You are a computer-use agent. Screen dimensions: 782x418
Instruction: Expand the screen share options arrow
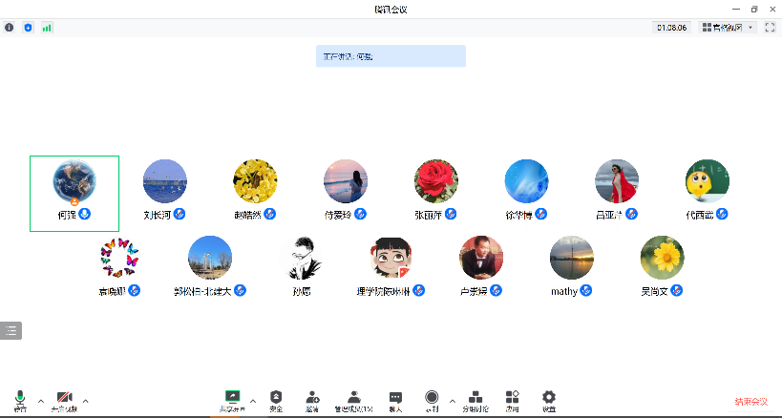point(253,401)
